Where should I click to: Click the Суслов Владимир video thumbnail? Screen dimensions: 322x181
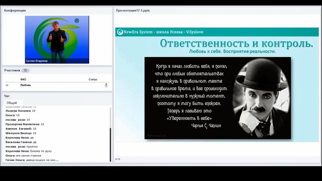tap(57, 40)
